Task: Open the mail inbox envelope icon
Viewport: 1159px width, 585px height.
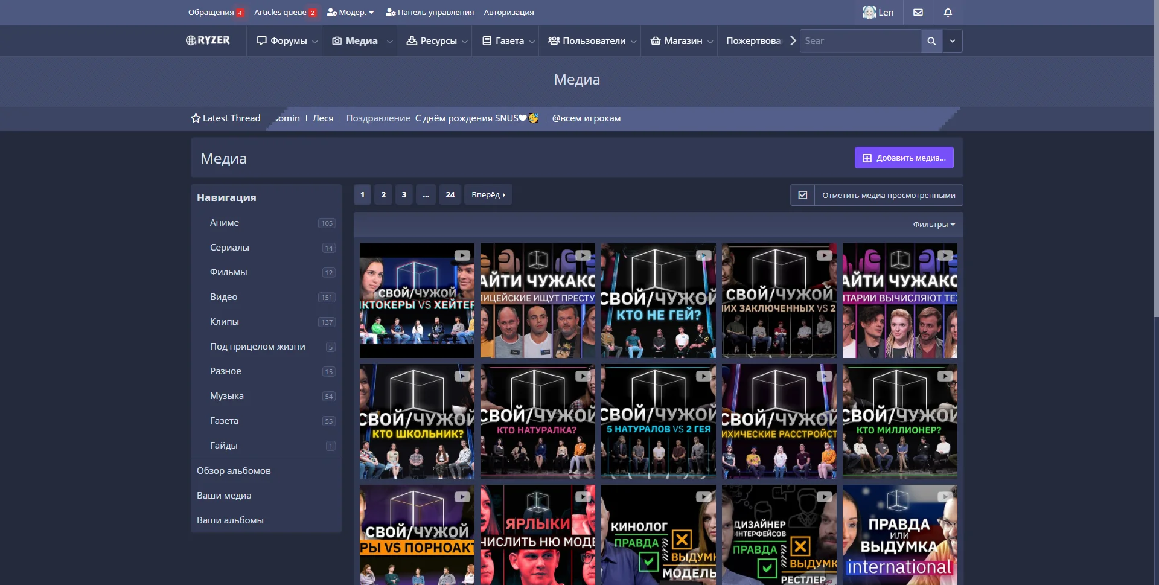Action: click(918, 12)
